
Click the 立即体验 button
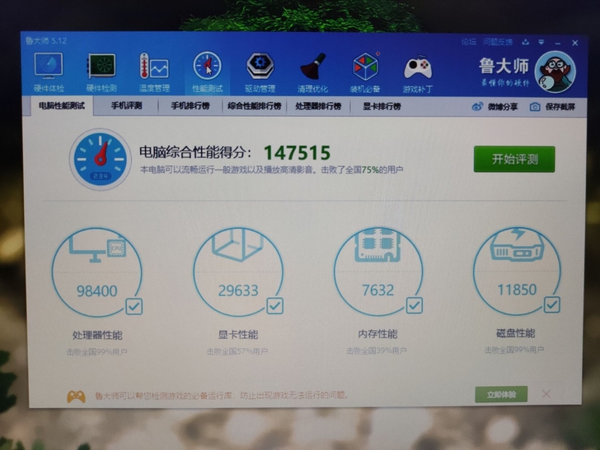[501, 394]
